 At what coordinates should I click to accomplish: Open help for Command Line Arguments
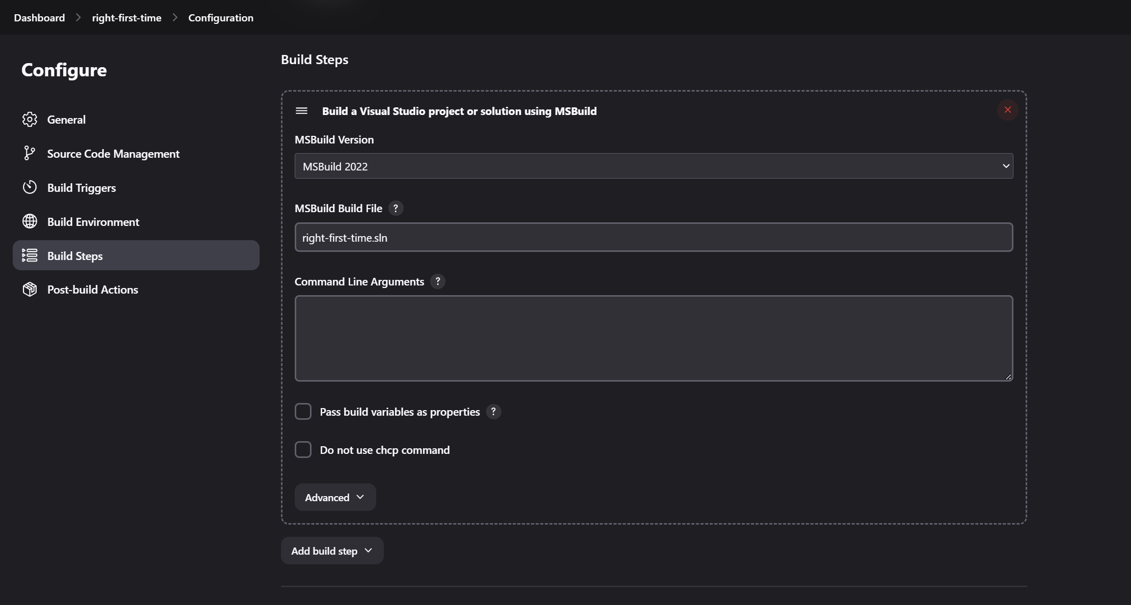click(437, 281)
